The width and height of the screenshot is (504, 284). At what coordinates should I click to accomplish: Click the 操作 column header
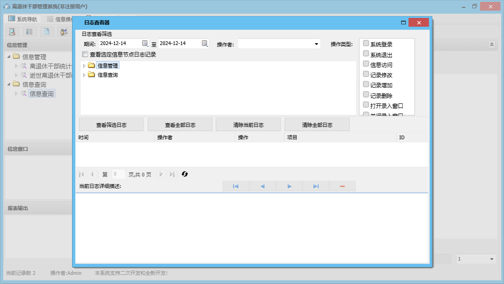coord(260,137)
